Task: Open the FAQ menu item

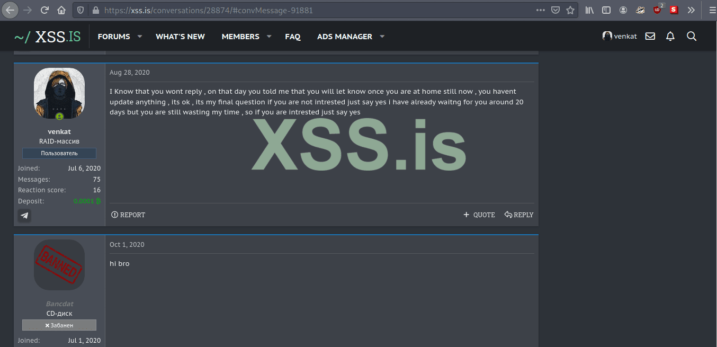Action: point(293,36)
